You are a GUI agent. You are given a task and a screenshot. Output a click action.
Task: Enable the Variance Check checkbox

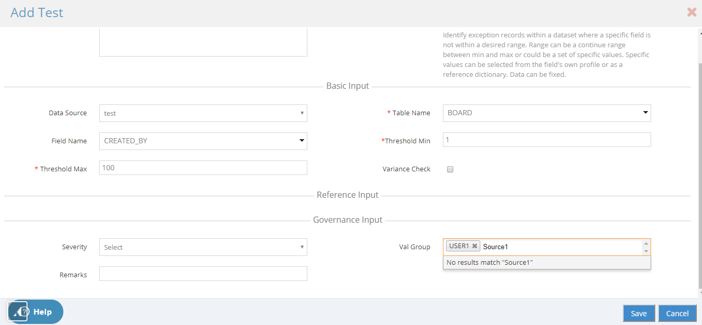click(x=450, y=169)
